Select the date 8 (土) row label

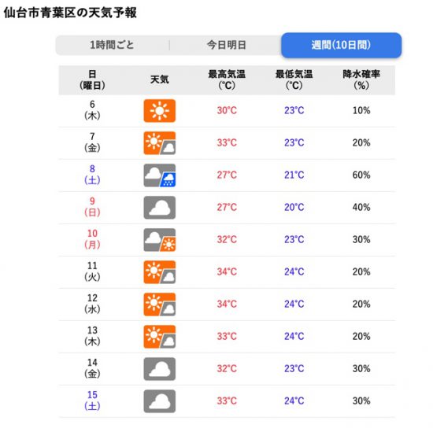point(92,175)
